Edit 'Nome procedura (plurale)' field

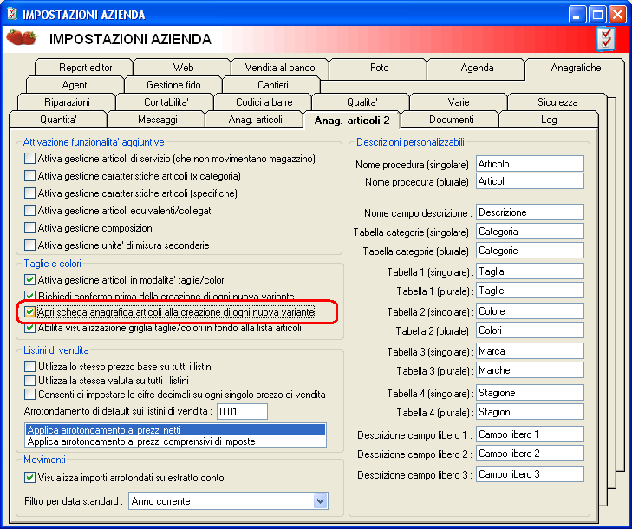pyautogui.click(x=530, y=181)
